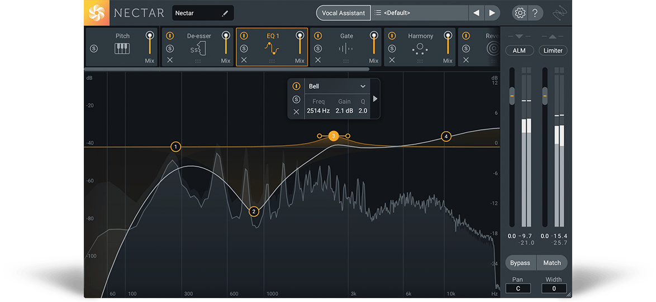Launch the Vocal Assistant

(344, 13)
